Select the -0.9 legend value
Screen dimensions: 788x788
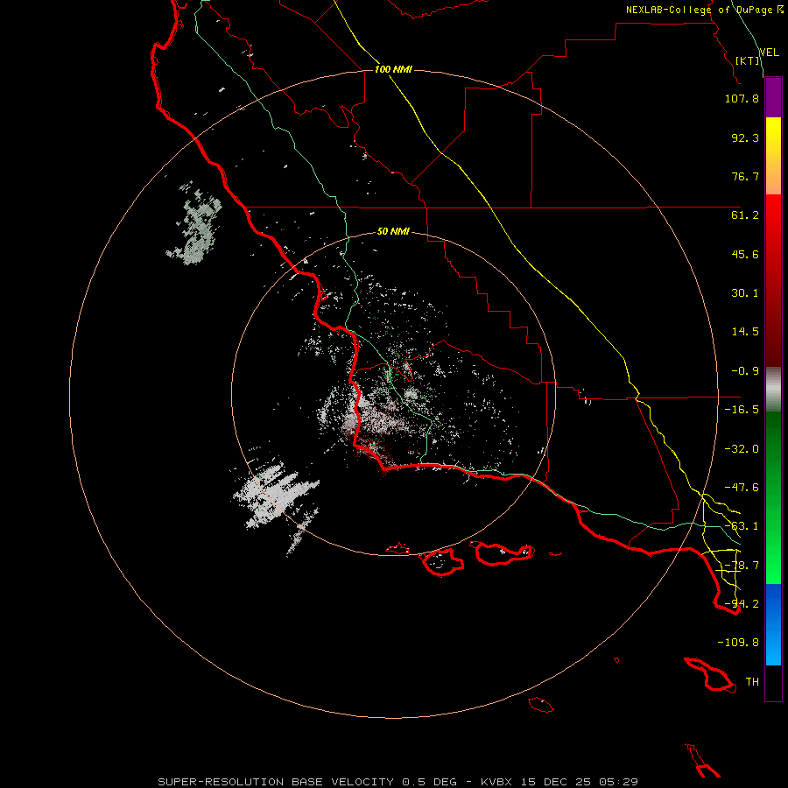click(x=745, y=371)
